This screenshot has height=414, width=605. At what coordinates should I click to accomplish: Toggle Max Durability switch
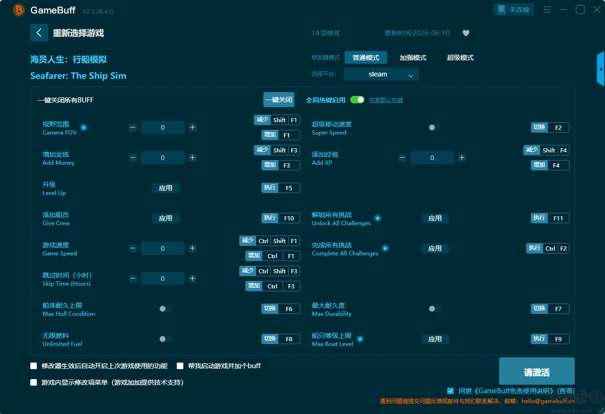pyautogui.click(x=435, y=309)
